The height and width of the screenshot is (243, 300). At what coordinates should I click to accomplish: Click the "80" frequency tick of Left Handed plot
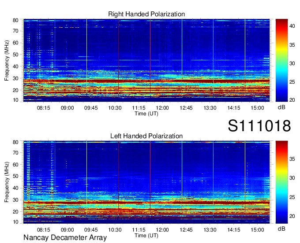pos(16,142)
